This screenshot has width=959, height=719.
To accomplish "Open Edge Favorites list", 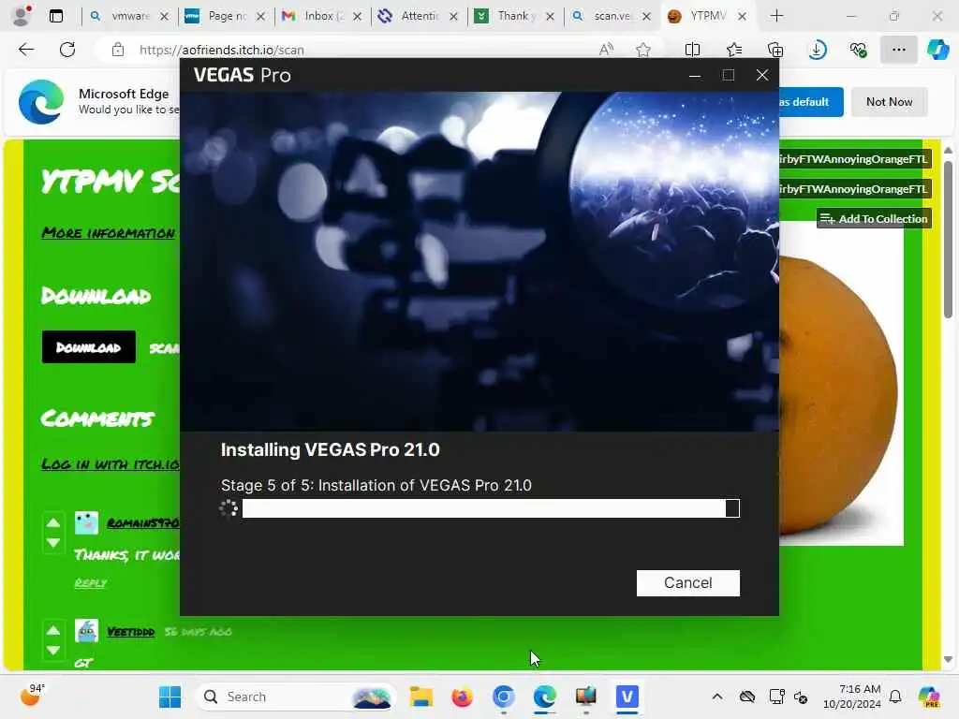I will coord(734,50).
